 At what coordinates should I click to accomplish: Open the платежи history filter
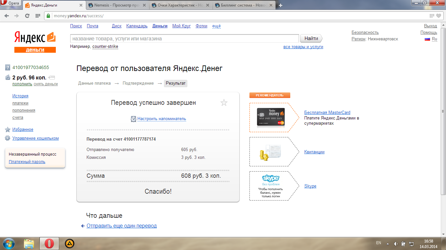(20, 103)
